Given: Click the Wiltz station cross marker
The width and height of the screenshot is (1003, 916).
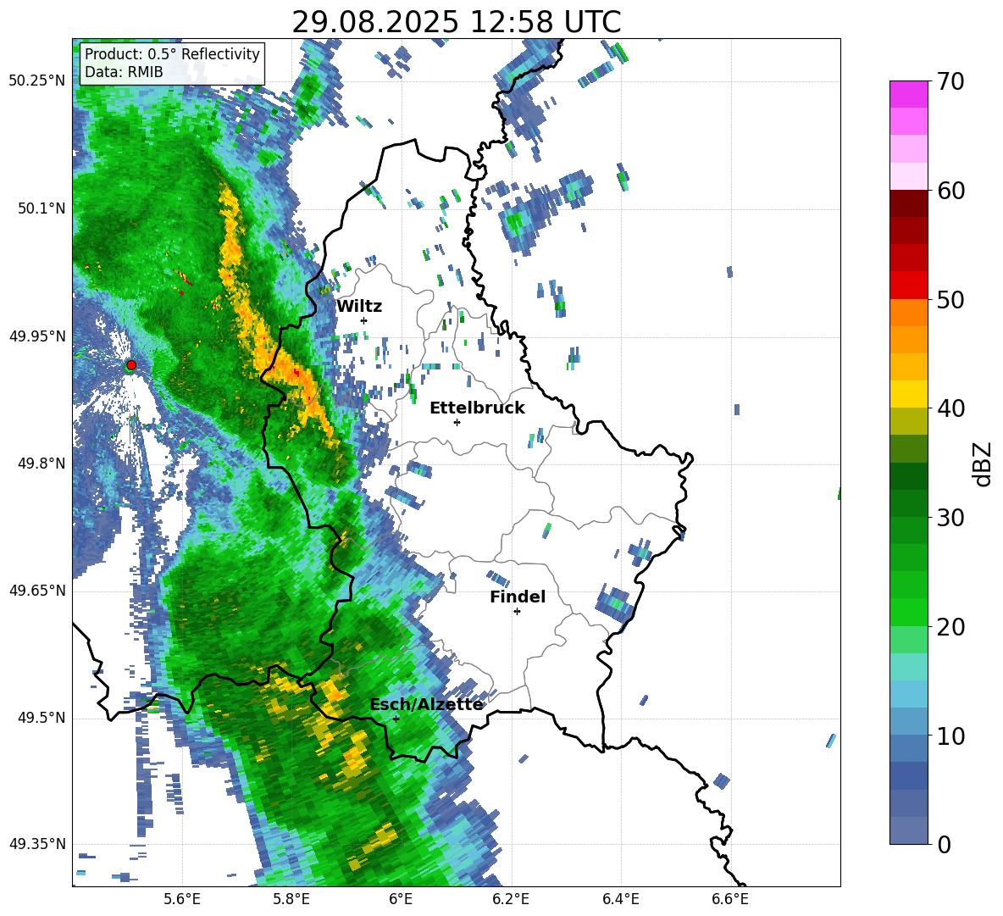Looking at the screenshot, I should 363,320.
